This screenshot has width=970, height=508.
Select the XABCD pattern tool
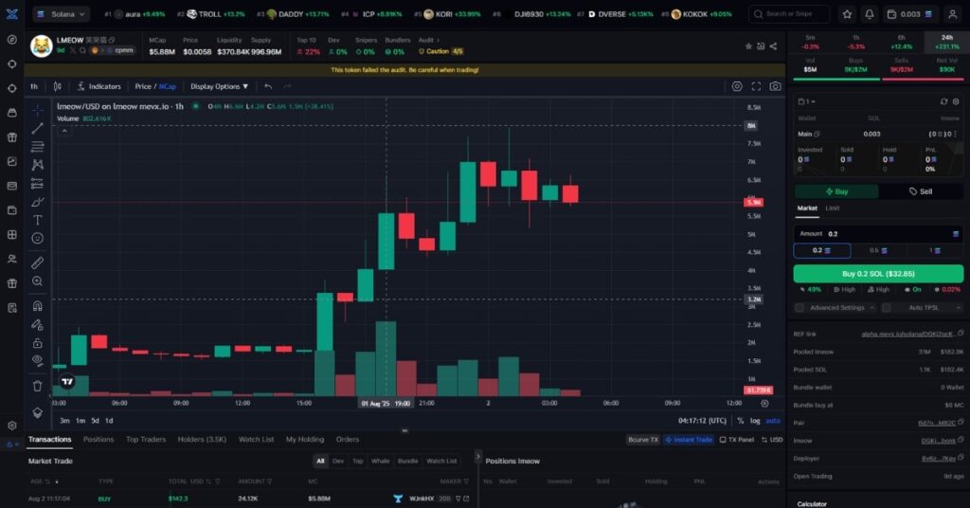pos(38,165)
